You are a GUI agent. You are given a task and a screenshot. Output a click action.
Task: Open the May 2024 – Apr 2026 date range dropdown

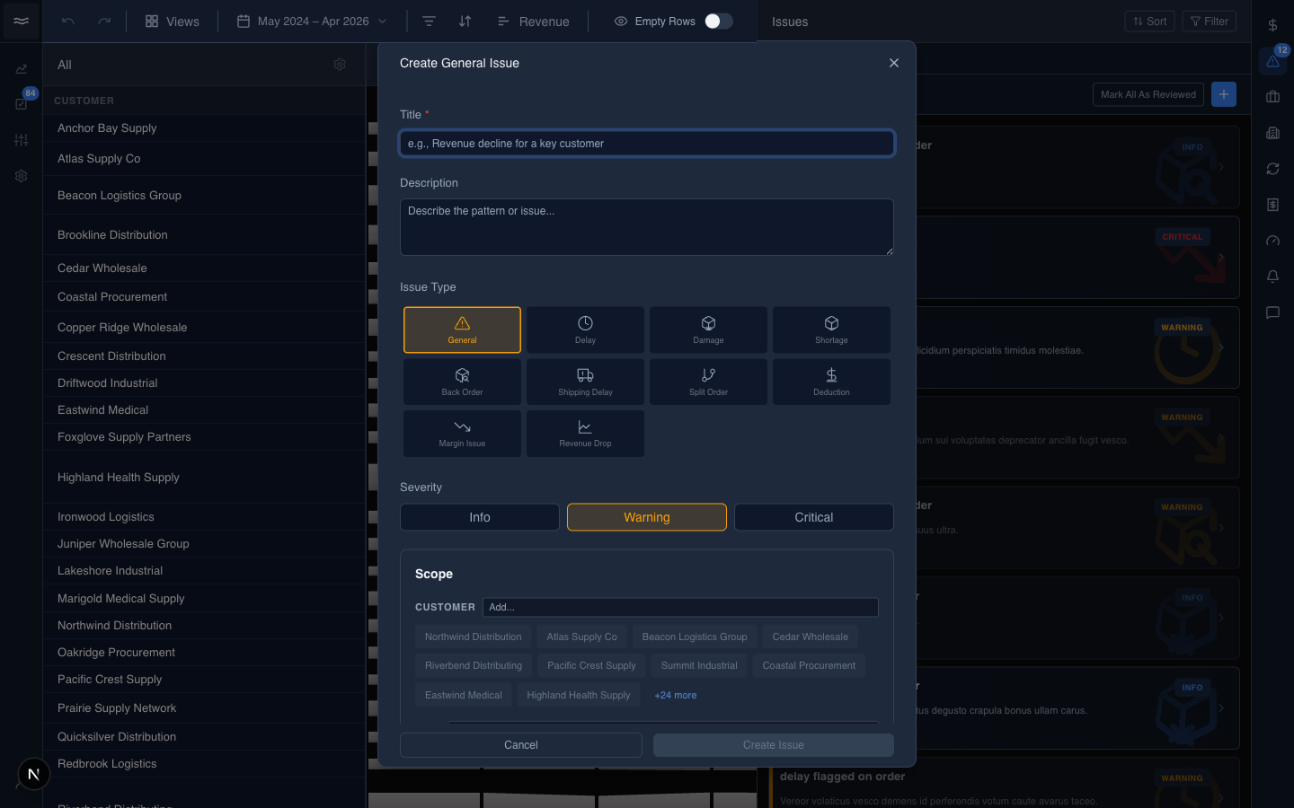click(313, 21)
